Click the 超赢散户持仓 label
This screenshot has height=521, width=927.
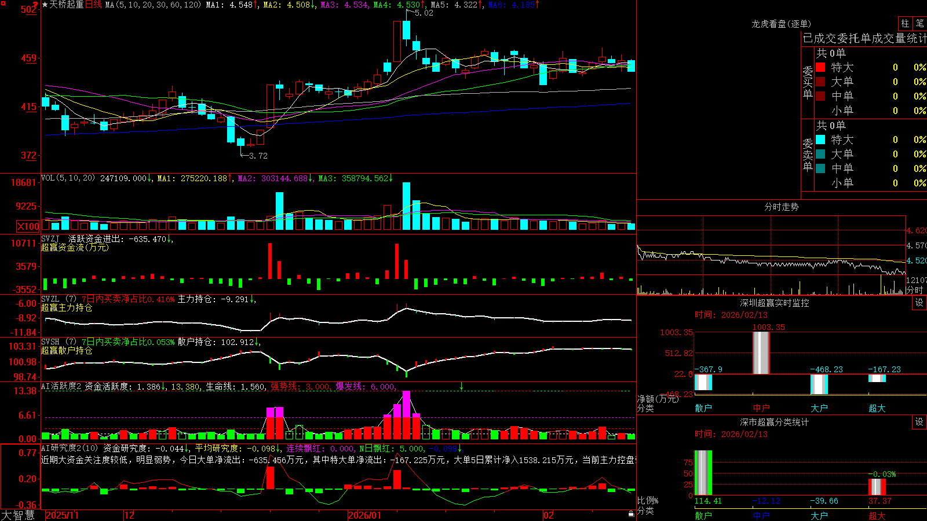click(x=67, y=350)
